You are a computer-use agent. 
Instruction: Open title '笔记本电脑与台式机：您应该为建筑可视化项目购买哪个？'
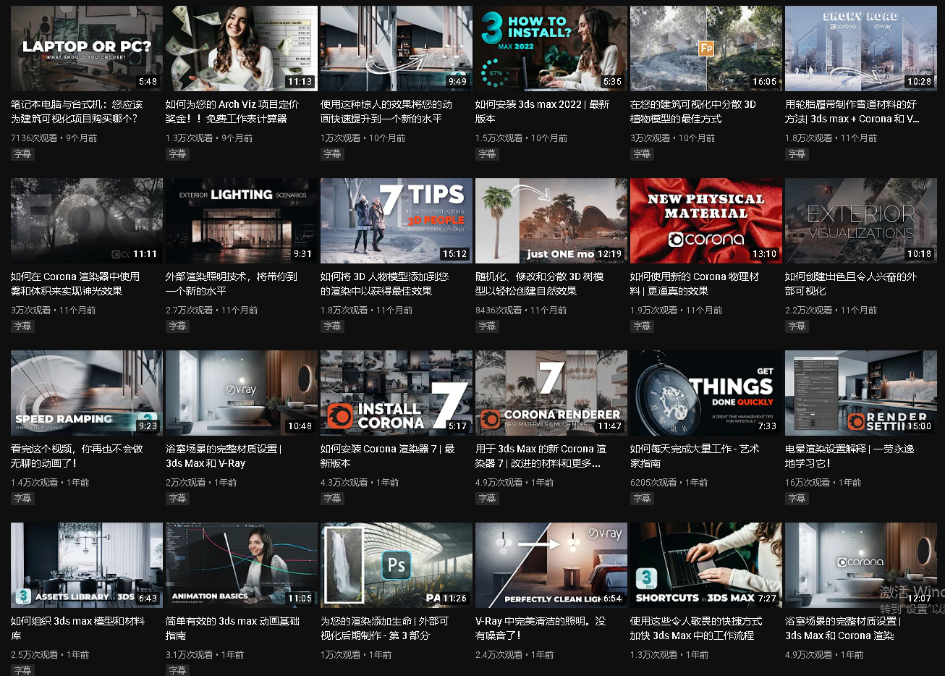click(77, 111)
